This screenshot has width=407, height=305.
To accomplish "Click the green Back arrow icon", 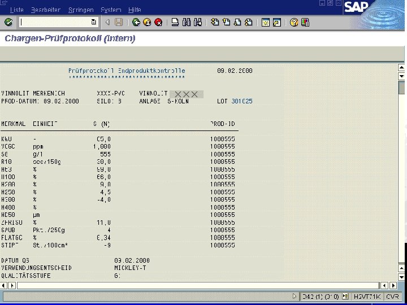I will click(x=136, y=22).
